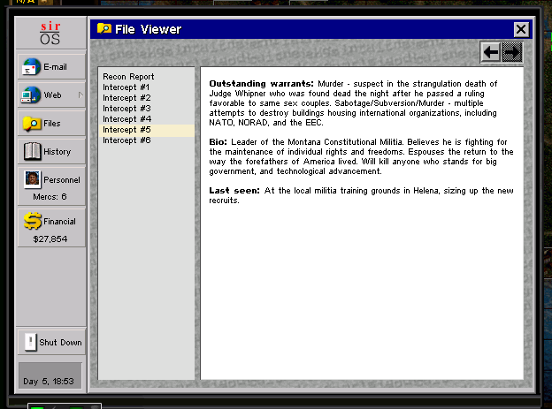Click the Mercs: 6 count
Image resolution: width=552 pixels, height=409 pixels.
click(50, 197)
